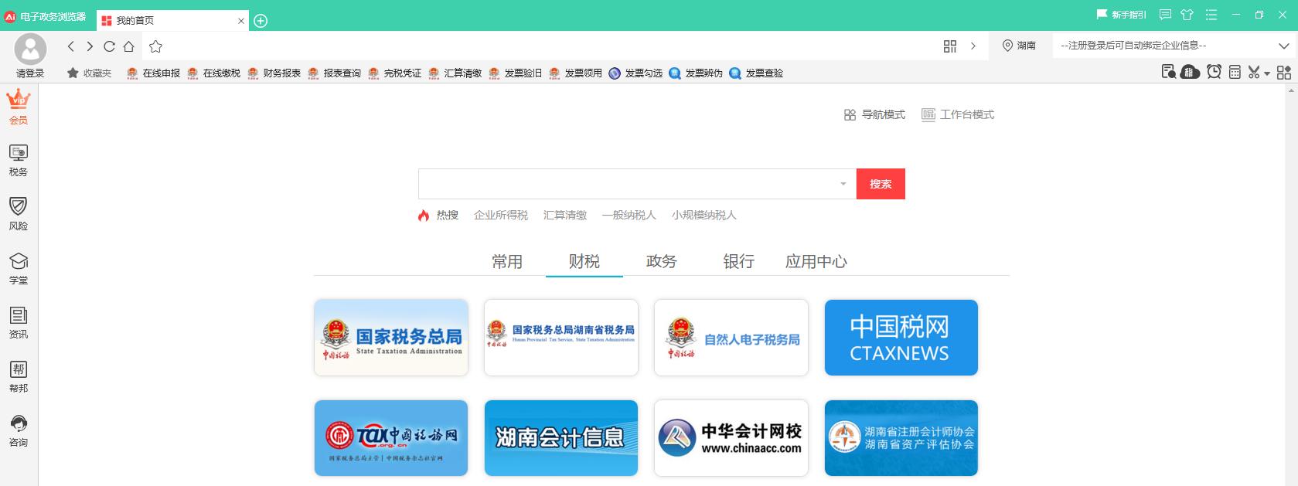The image size is (1298, 486).
Task: Search hot keyword 一般纳税人
Action: coord(629,215)
